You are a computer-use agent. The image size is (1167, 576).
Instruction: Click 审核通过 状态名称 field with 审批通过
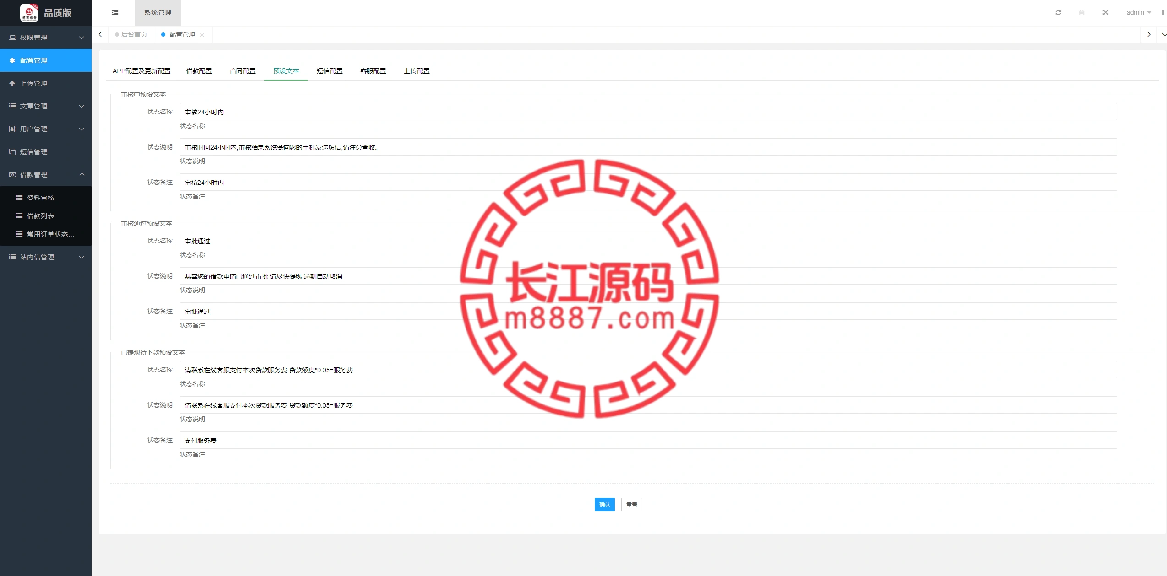click(648, 241)
